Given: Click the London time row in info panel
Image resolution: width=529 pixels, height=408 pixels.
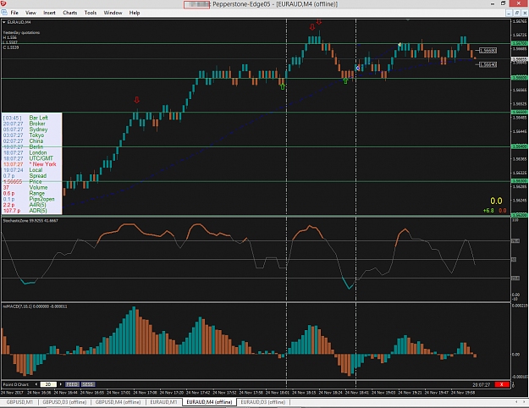Looking at the screenshot, I should pyautogui.click(x=25, y=152).
